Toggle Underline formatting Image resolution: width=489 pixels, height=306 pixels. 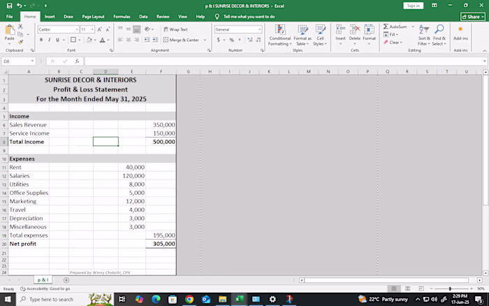[57, 40]
